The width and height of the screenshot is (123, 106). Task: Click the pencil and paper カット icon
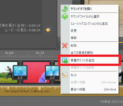click(65, 75)
